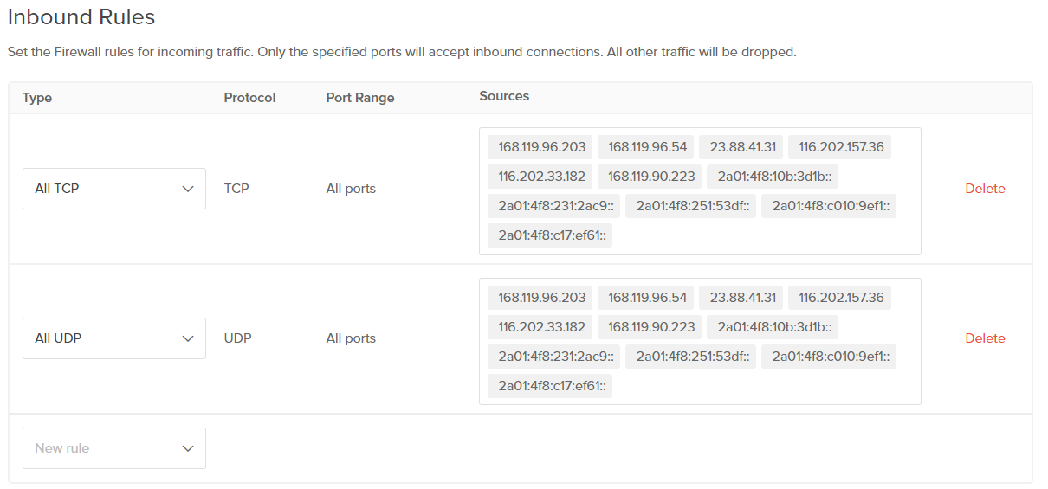The height and width of the screenshot is (489, 1048).
Task: Select 168.119.96.54 source tag in UDP rule
Action: pos(647,298)
